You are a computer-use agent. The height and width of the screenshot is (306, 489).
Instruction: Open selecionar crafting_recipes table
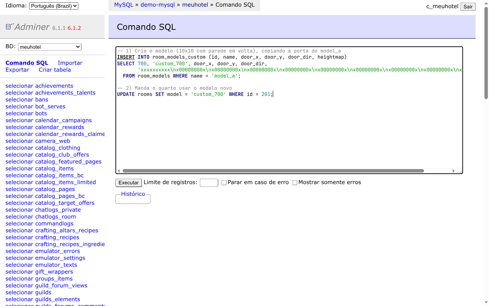coord(42,237)
